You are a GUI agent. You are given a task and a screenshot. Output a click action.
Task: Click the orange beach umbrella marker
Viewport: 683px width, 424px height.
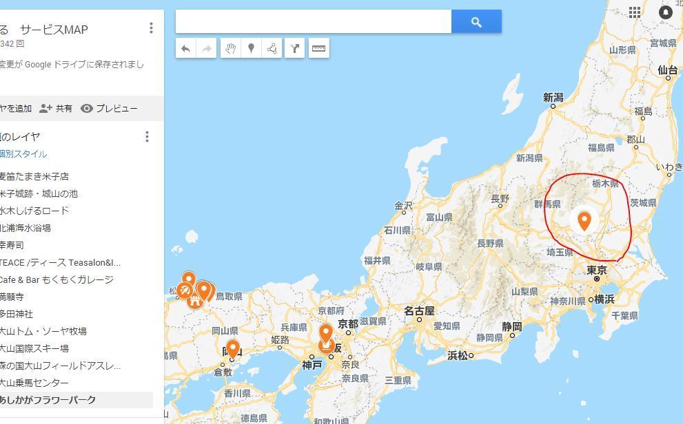(184, 290)
